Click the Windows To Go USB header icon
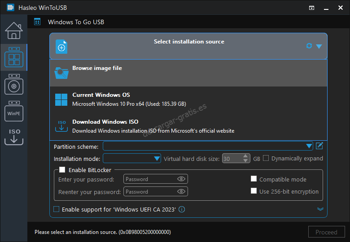This screenshot has width=350, height=242. (x=37, y=22)
